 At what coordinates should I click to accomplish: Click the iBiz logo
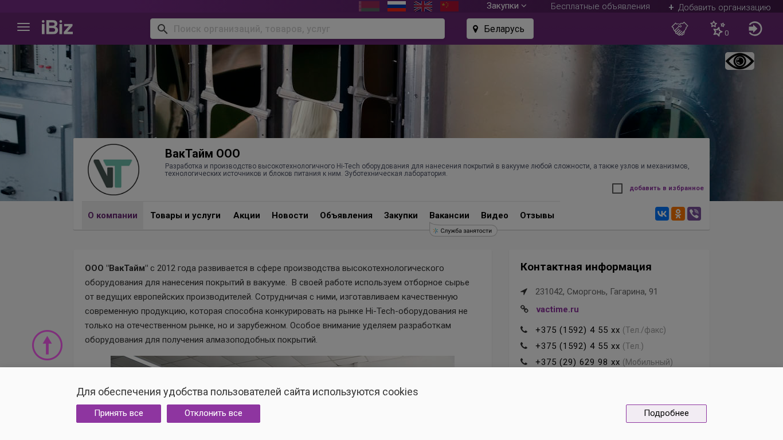point(57,27)
